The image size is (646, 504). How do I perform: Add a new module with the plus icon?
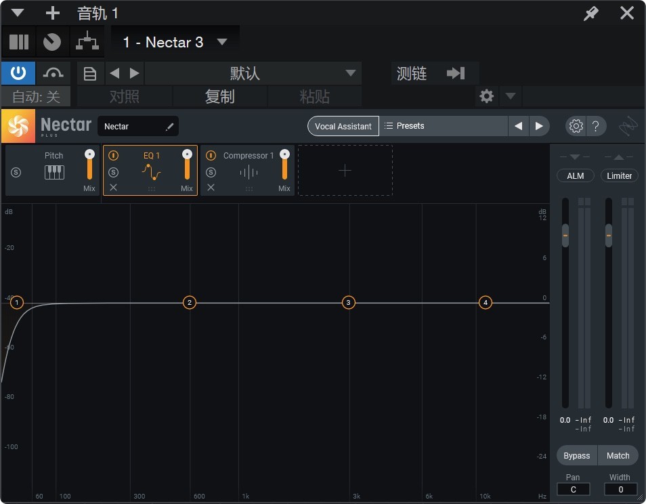[345, 170]
